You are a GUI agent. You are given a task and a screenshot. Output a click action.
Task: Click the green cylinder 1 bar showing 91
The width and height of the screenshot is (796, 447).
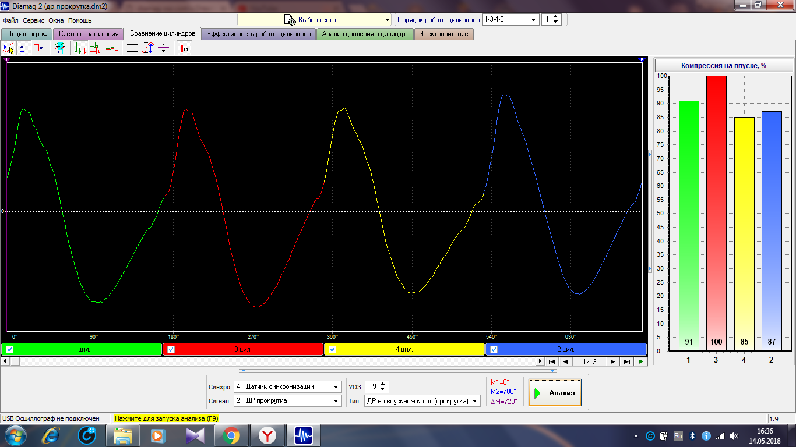[x=689, y=226]
